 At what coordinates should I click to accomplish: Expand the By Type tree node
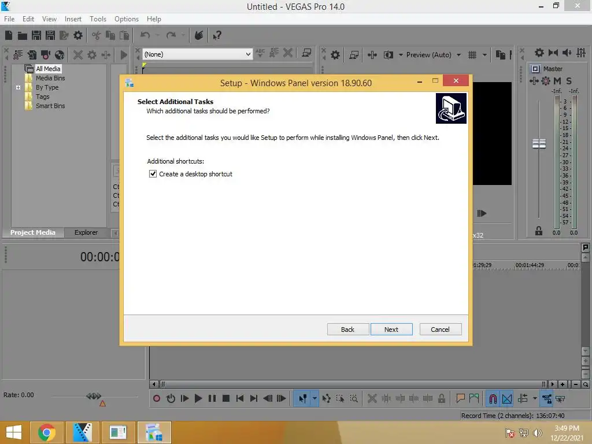(18, 88)
